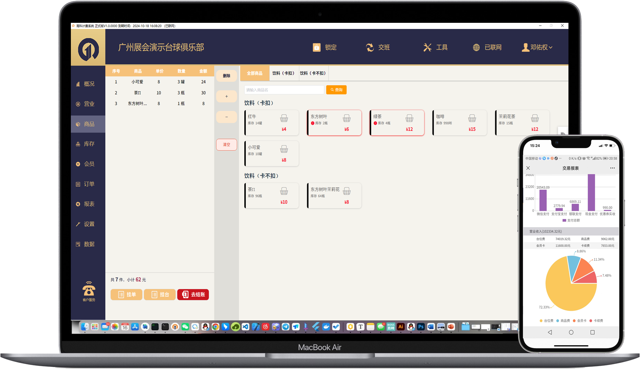
Task: Open Visual Studio Code from the Dock
Action: (245, 327)
